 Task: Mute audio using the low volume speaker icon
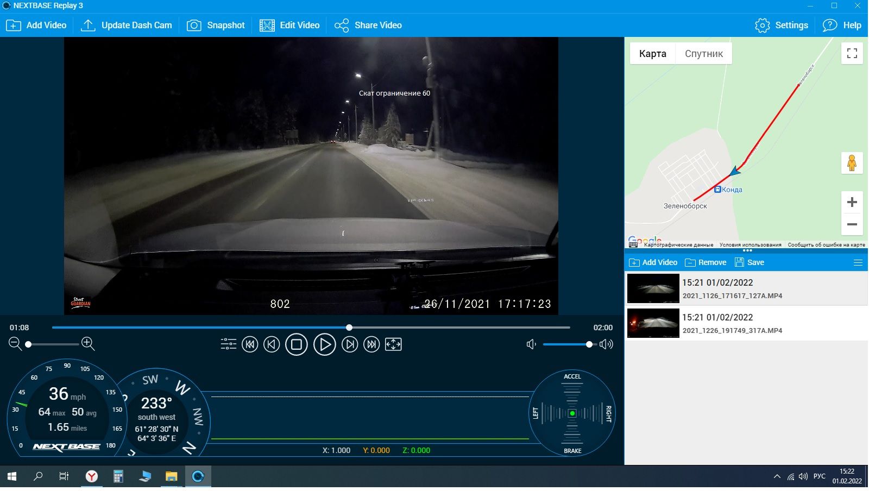coord(531,344)
